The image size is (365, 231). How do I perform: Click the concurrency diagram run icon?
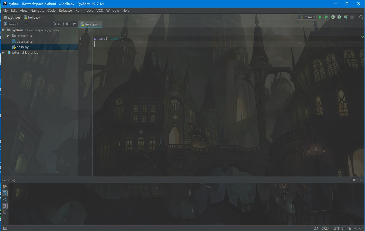346,17
